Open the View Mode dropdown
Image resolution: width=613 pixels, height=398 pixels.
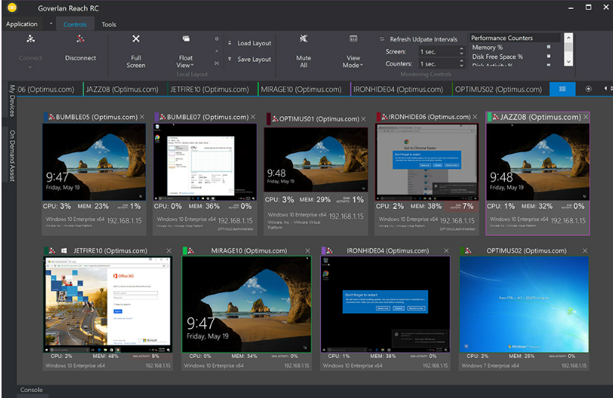(353, 65)
